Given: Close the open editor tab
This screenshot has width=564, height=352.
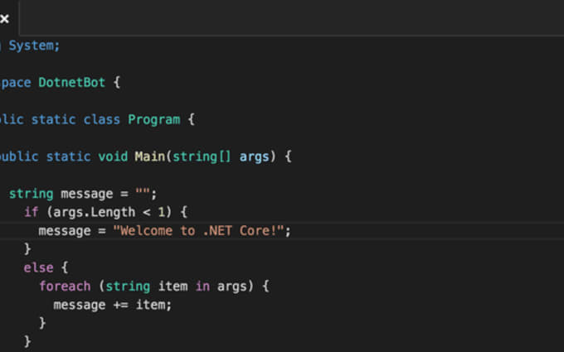Looking at the screenshot, I should coord(4,18).
